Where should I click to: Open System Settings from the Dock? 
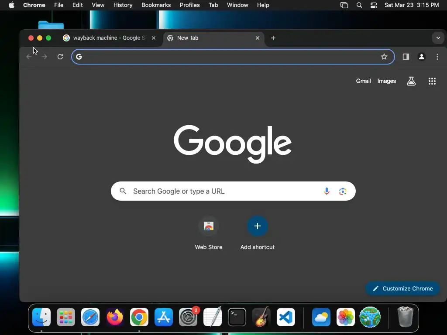pos(188,317)
